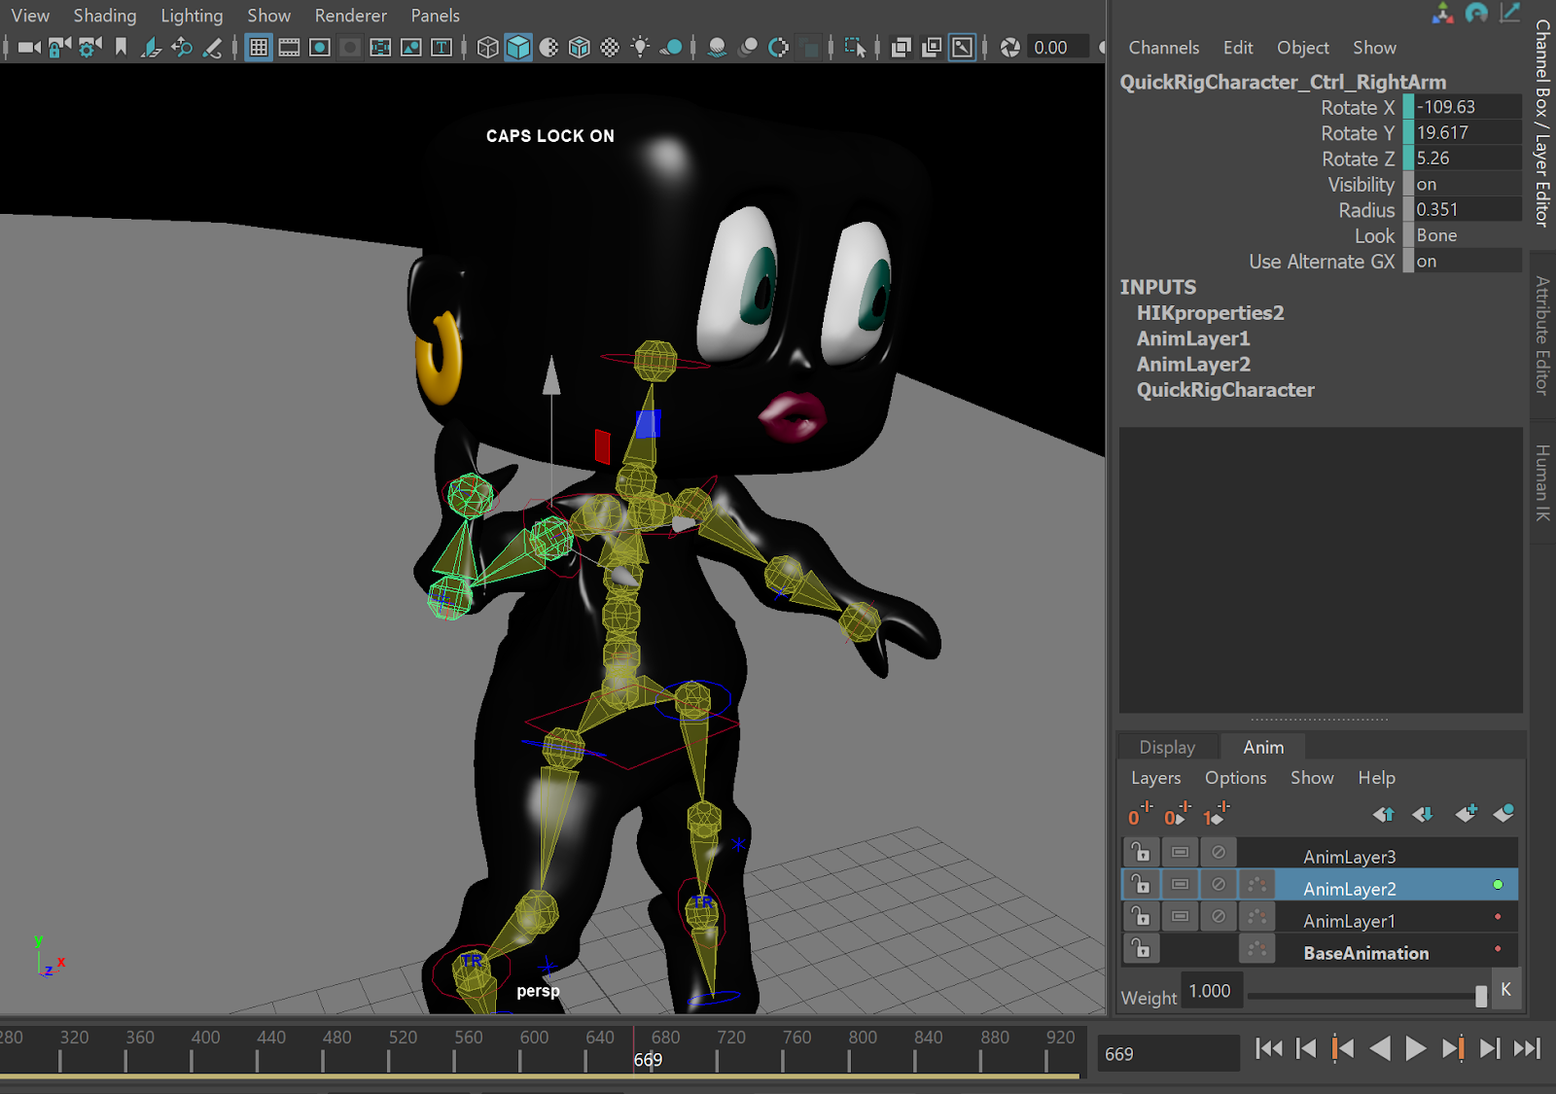Select the Rotate Y channel label

point(1358,133)
